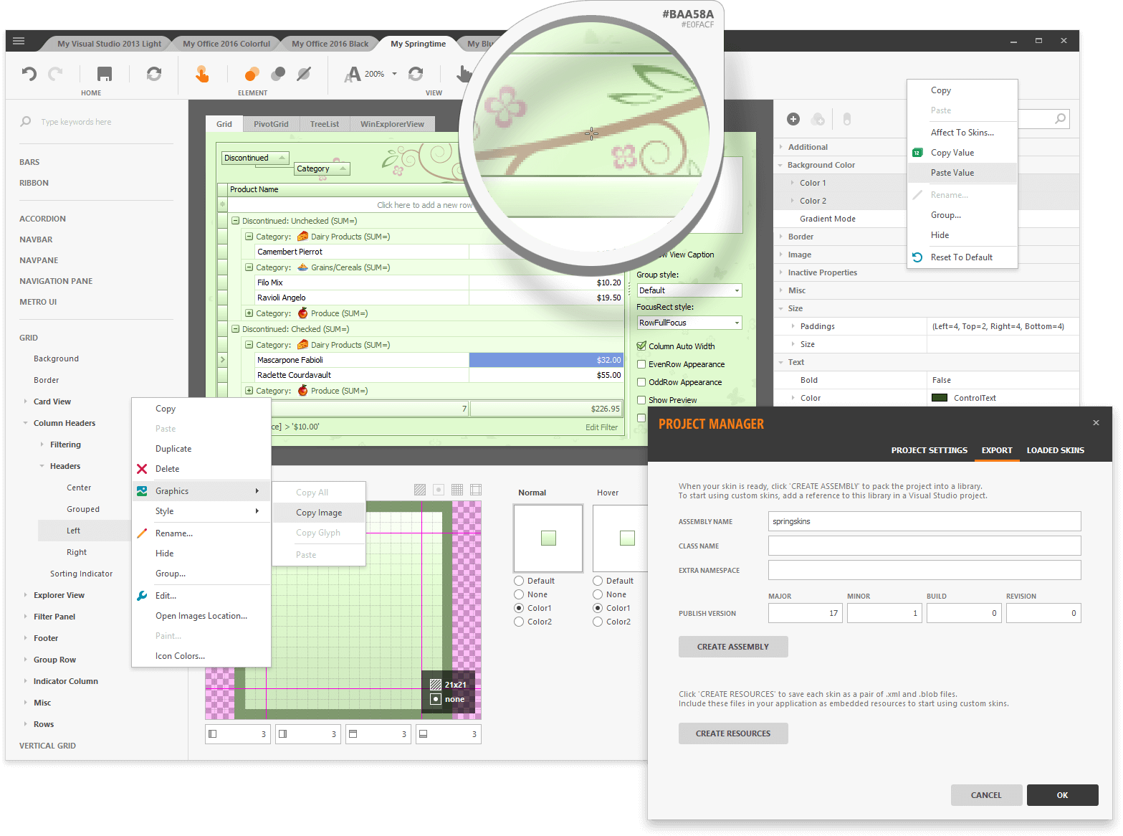Click the Create Resources button
1123x836 pixels.
click(x=733, y=733)
